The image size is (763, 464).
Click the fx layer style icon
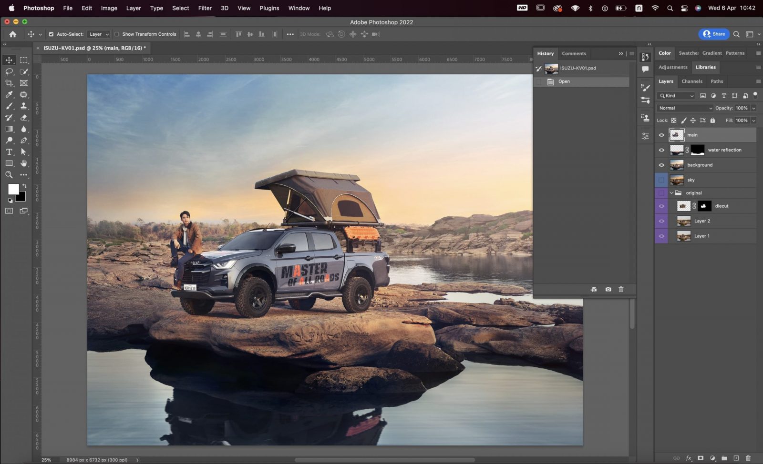click(x=689, y=458)
